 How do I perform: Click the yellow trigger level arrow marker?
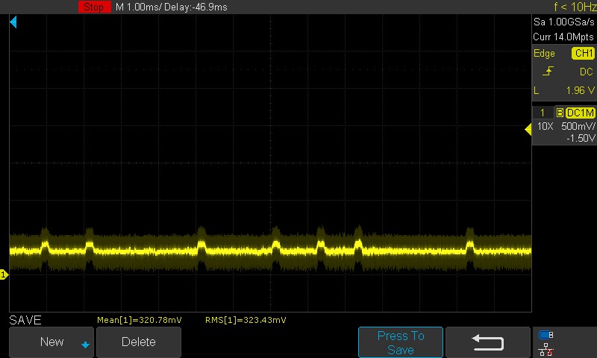(528, 129)
